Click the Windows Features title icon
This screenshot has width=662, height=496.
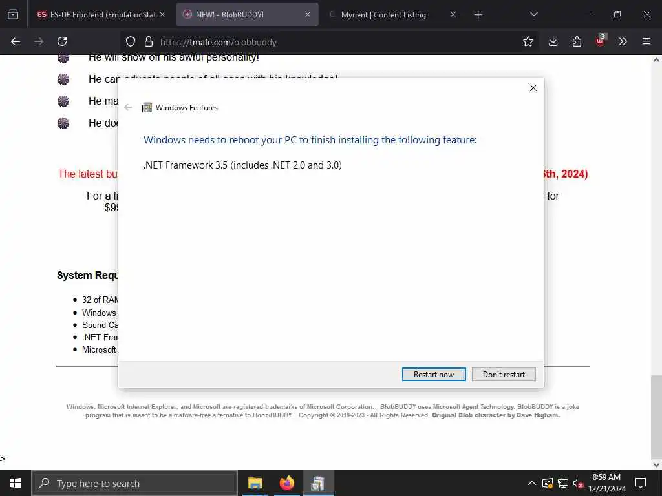point(147,108)
